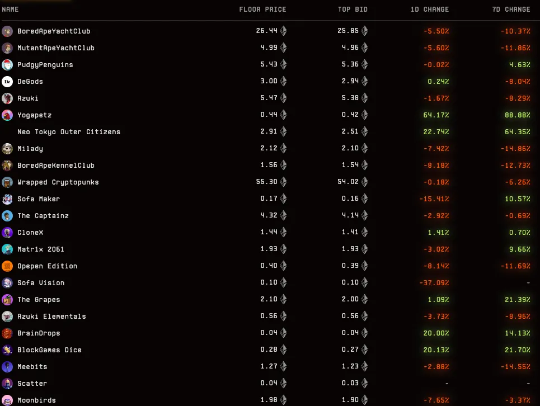Sort by the 7D CHANGE column header

[x=511, y=10]
